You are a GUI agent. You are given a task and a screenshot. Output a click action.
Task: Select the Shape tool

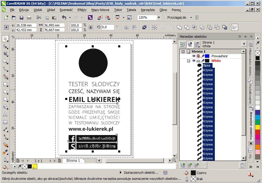coord(5,46)
